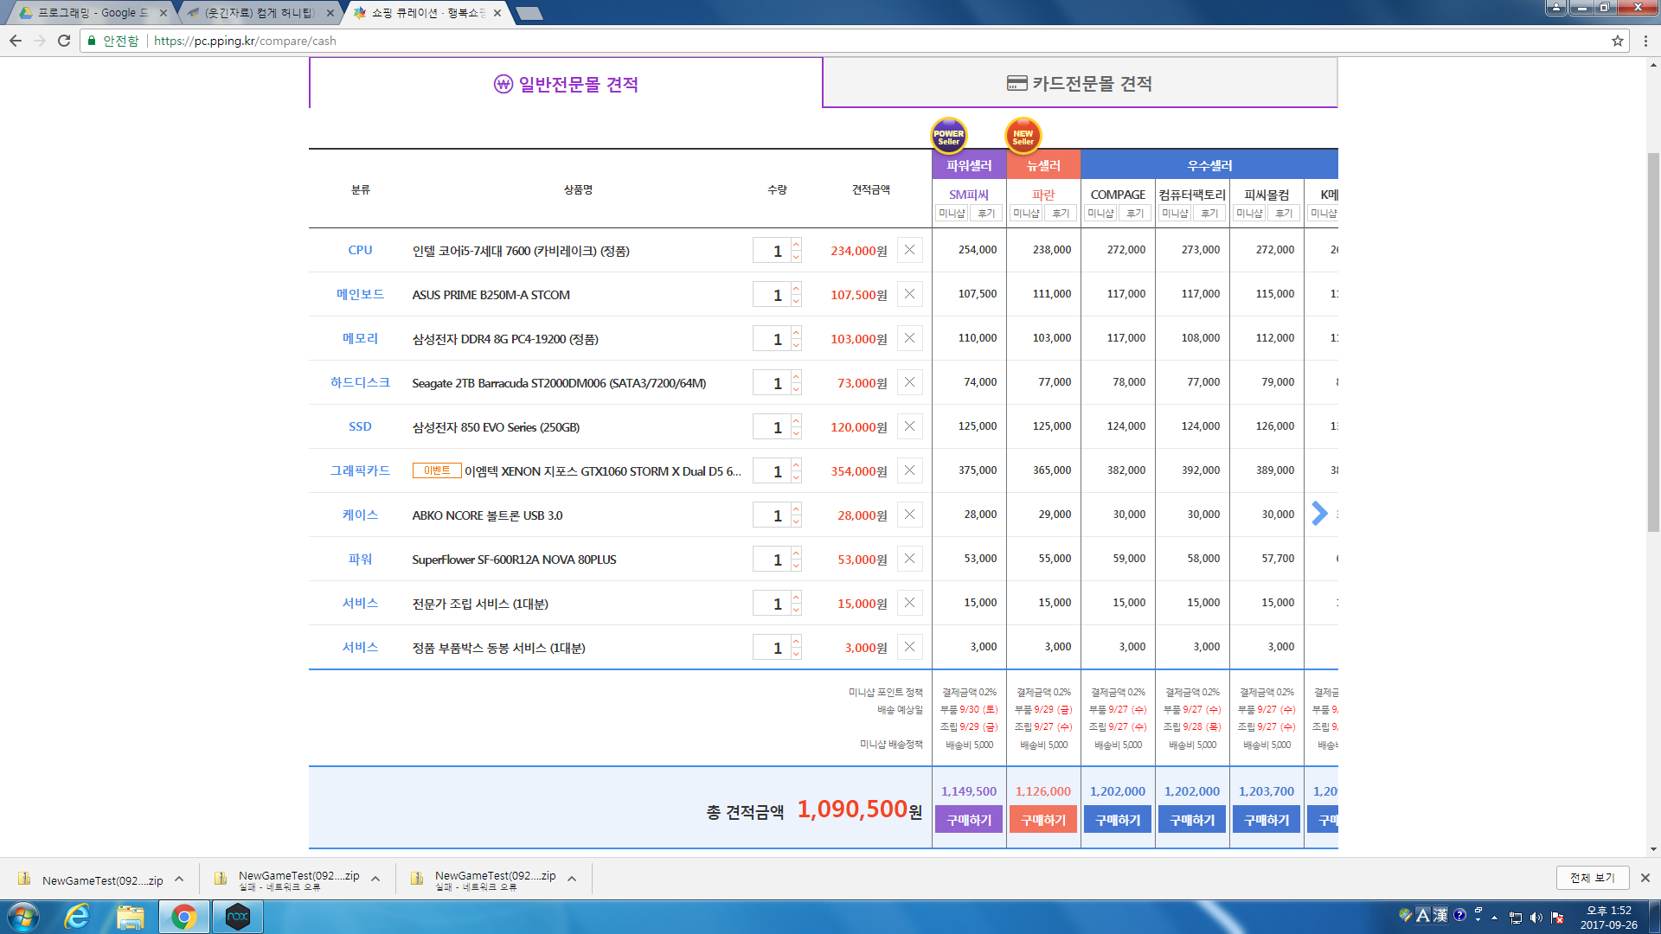Click the 인텔 코어i5-7세대 7600 product name

(x=521, y=251)
